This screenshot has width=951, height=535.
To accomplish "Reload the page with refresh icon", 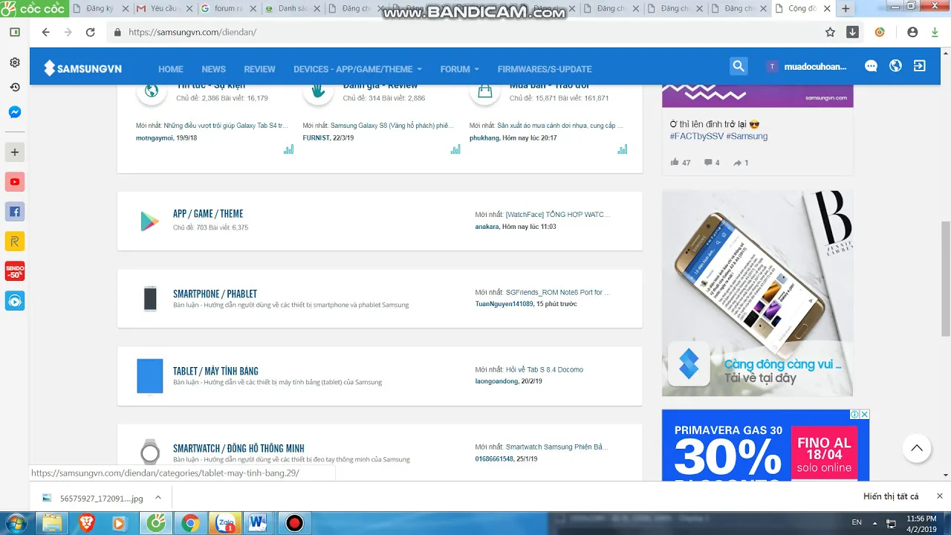I will click(x=90, y=33).
